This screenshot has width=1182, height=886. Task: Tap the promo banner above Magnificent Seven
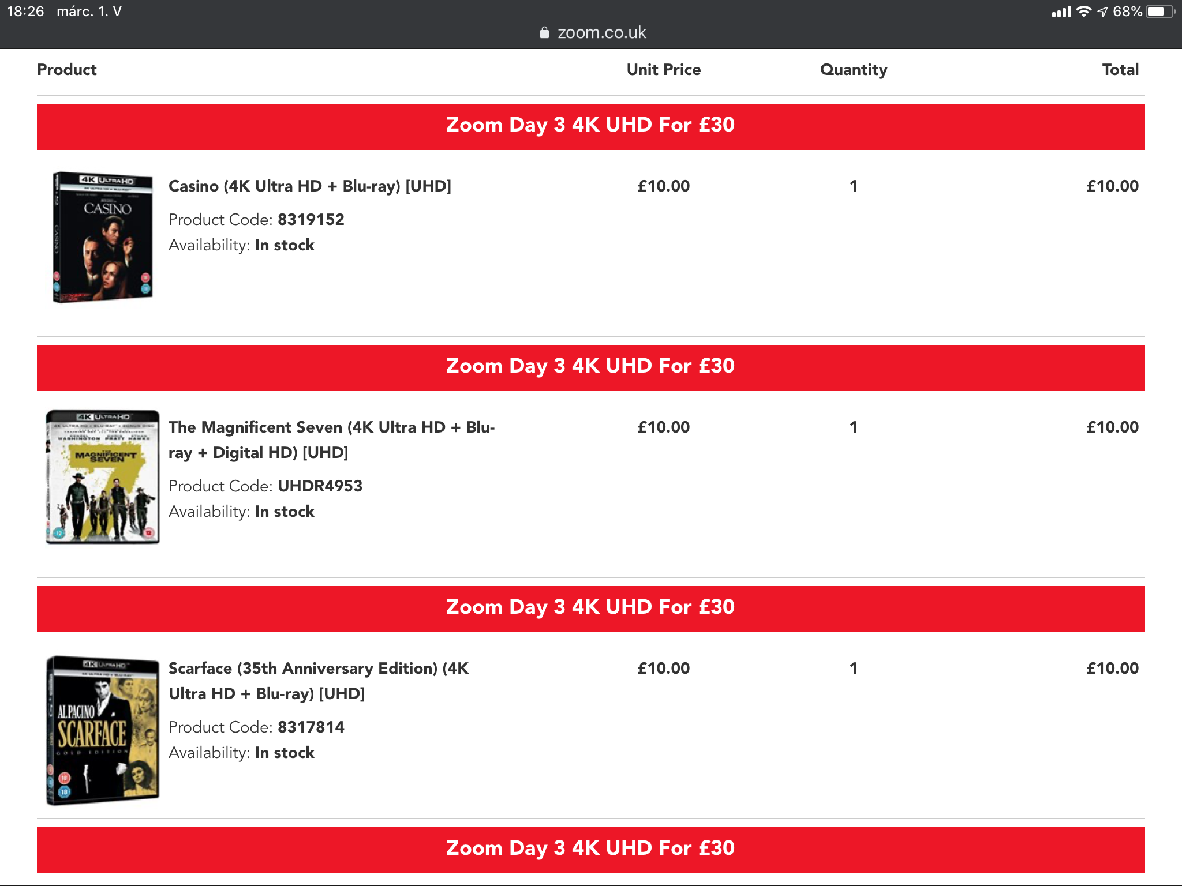591,368
